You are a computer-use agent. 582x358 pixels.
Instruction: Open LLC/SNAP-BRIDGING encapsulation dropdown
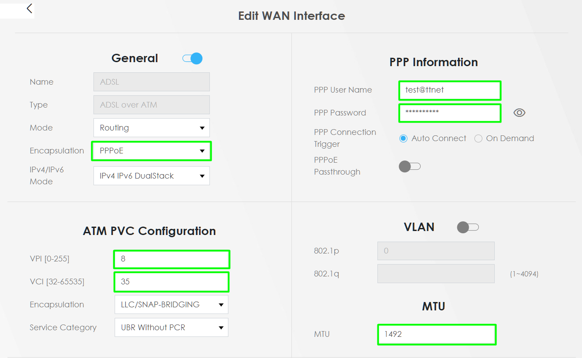(x=172, y=305)
